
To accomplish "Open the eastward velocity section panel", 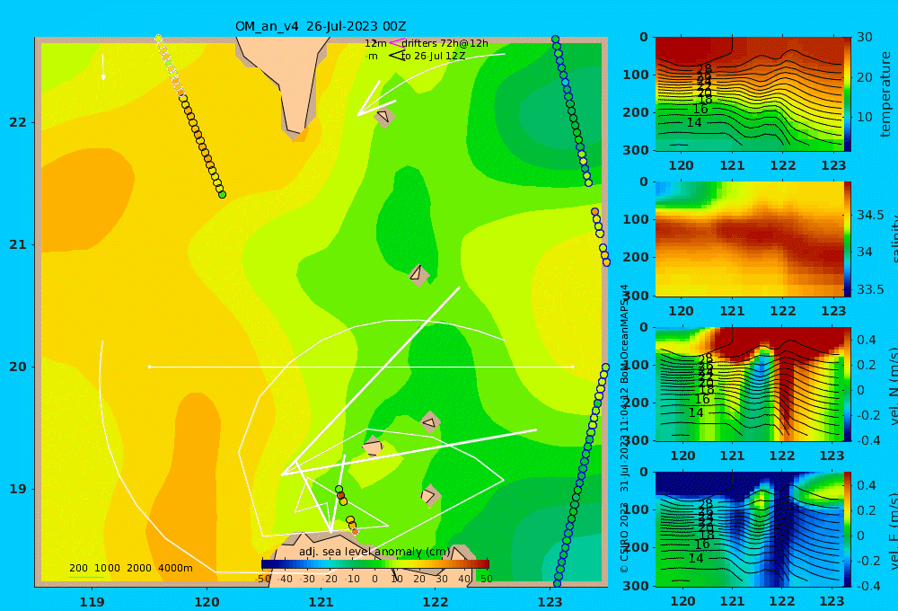I will (749, 529).
